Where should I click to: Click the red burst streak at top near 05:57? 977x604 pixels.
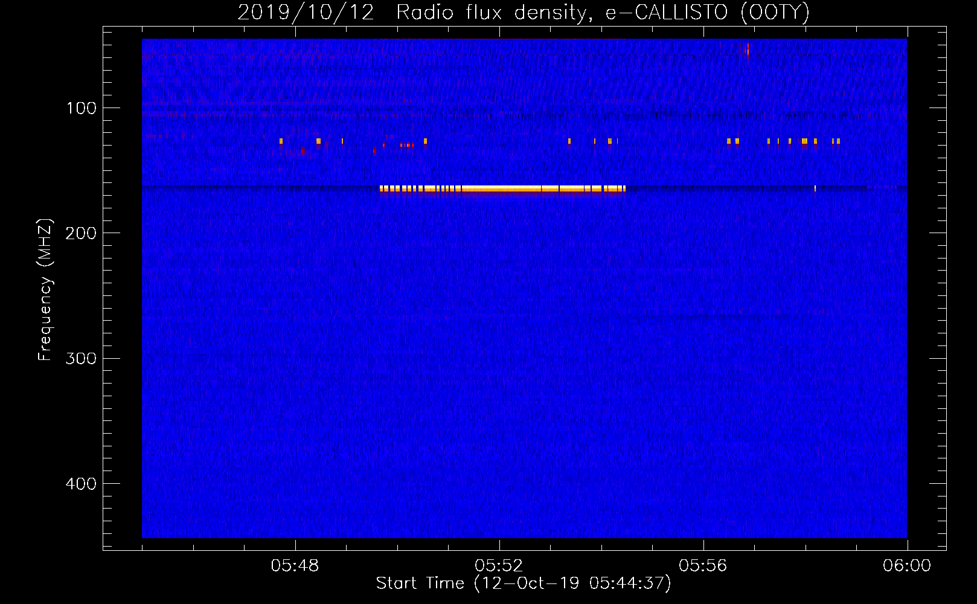745,50
